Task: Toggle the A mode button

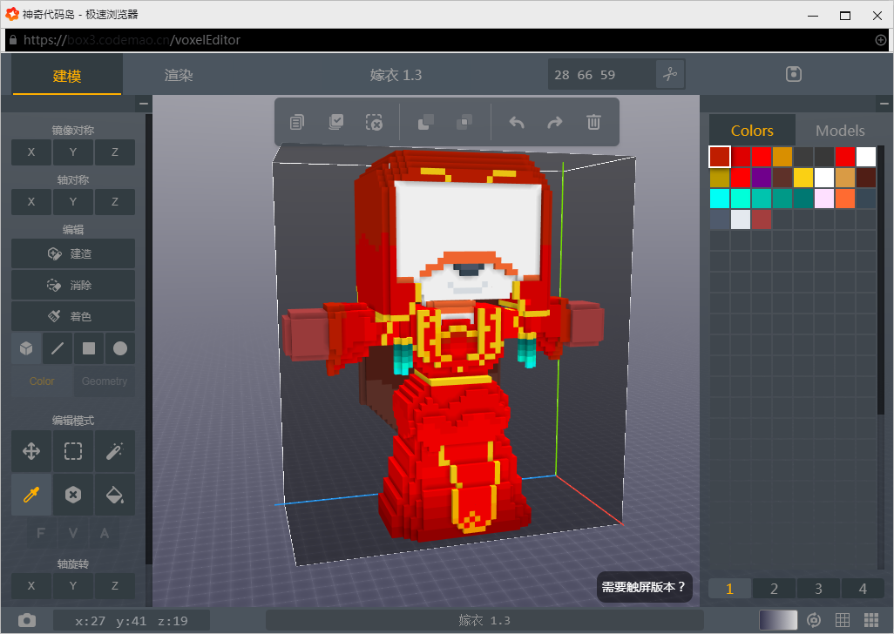Action: tap(105, 533)
